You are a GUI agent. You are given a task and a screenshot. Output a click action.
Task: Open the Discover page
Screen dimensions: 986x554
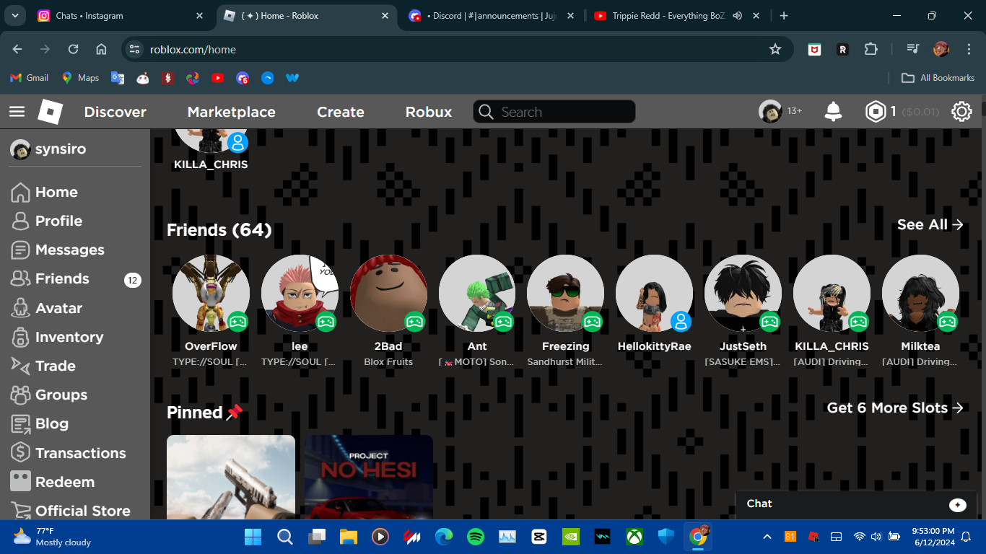tap(115, 112)
